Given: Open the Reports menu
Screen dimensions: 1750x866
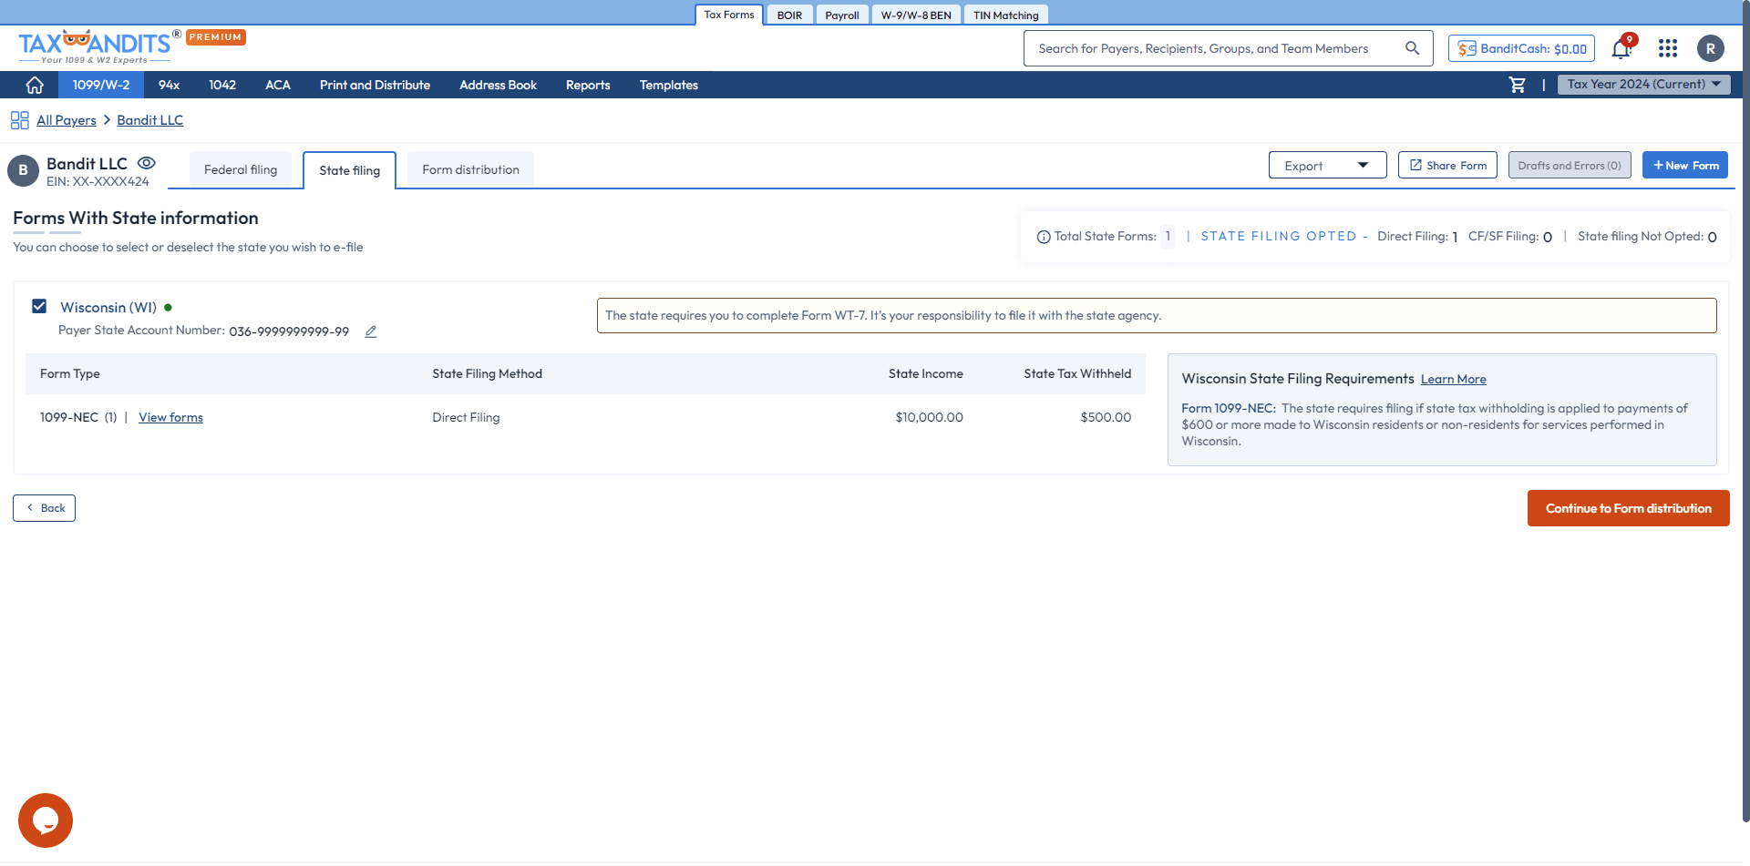Looking at the screenshot, I should point(588,85).
